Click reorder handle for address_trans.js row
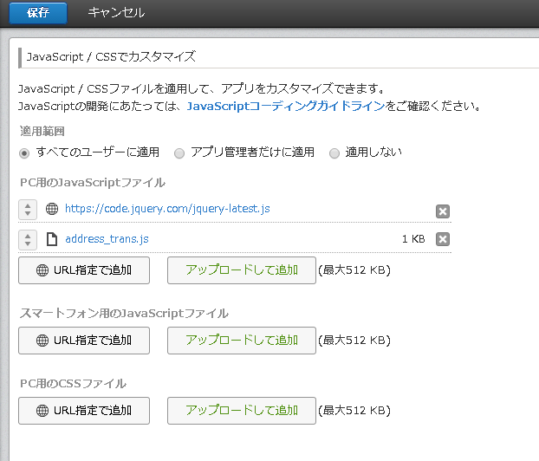This screenshot has width=539, height=461. [28, 240]
